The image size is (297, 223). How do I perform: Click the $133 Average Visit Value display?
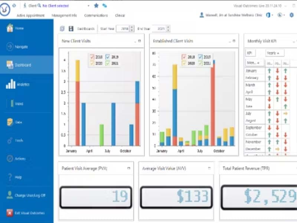pos(176,197)
